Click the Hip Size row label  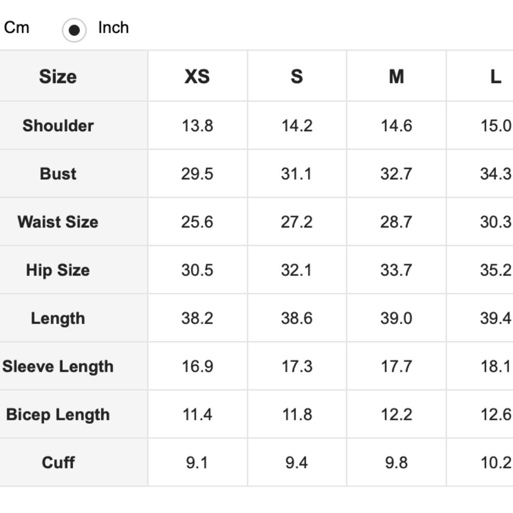[x=58, y=270]
